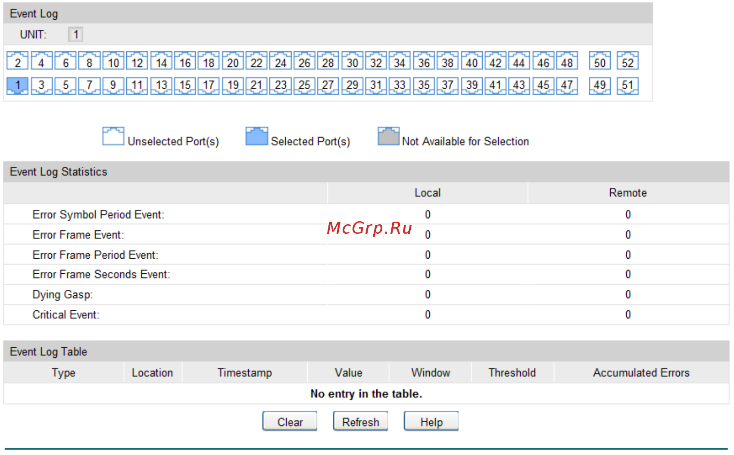The image size is (734, 455).
Task: Select port 11 icon
Action: pyautogui.click(x=137, y=86)
